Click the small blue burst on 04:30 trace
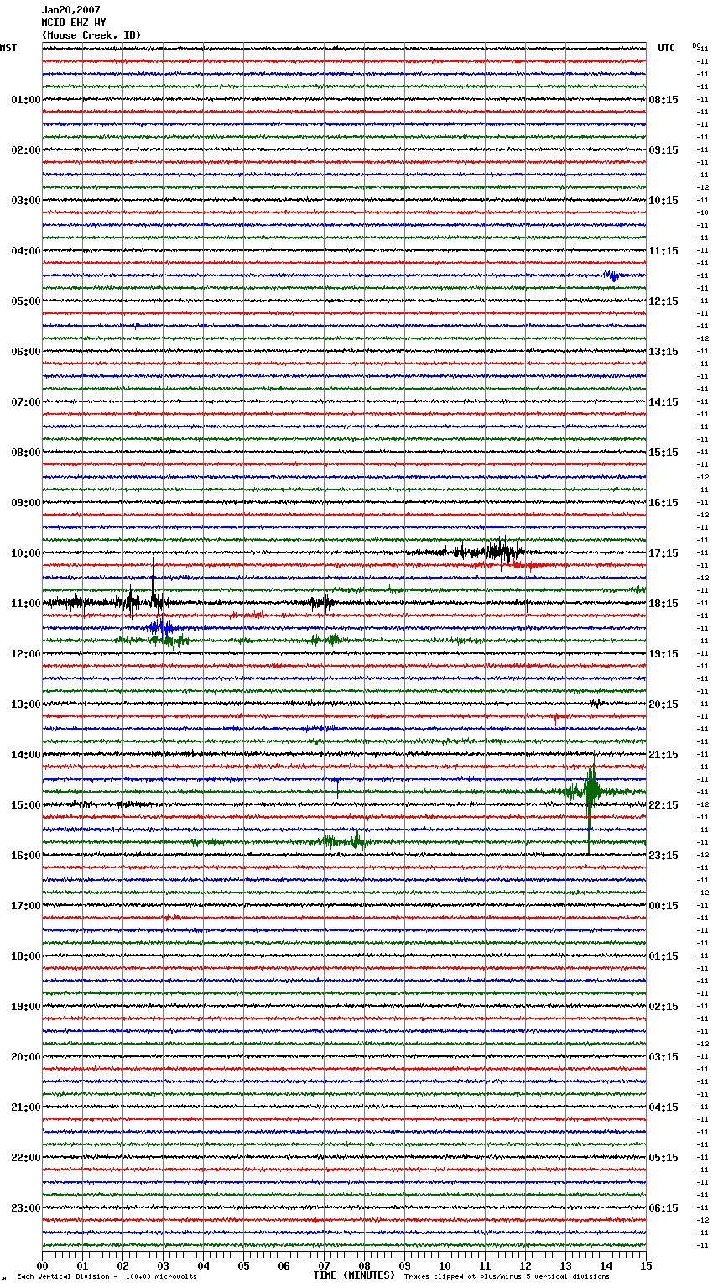Image resolution: width=713 pixels, height=1288 pixels. pyautogui.click(x=612, y=275)
